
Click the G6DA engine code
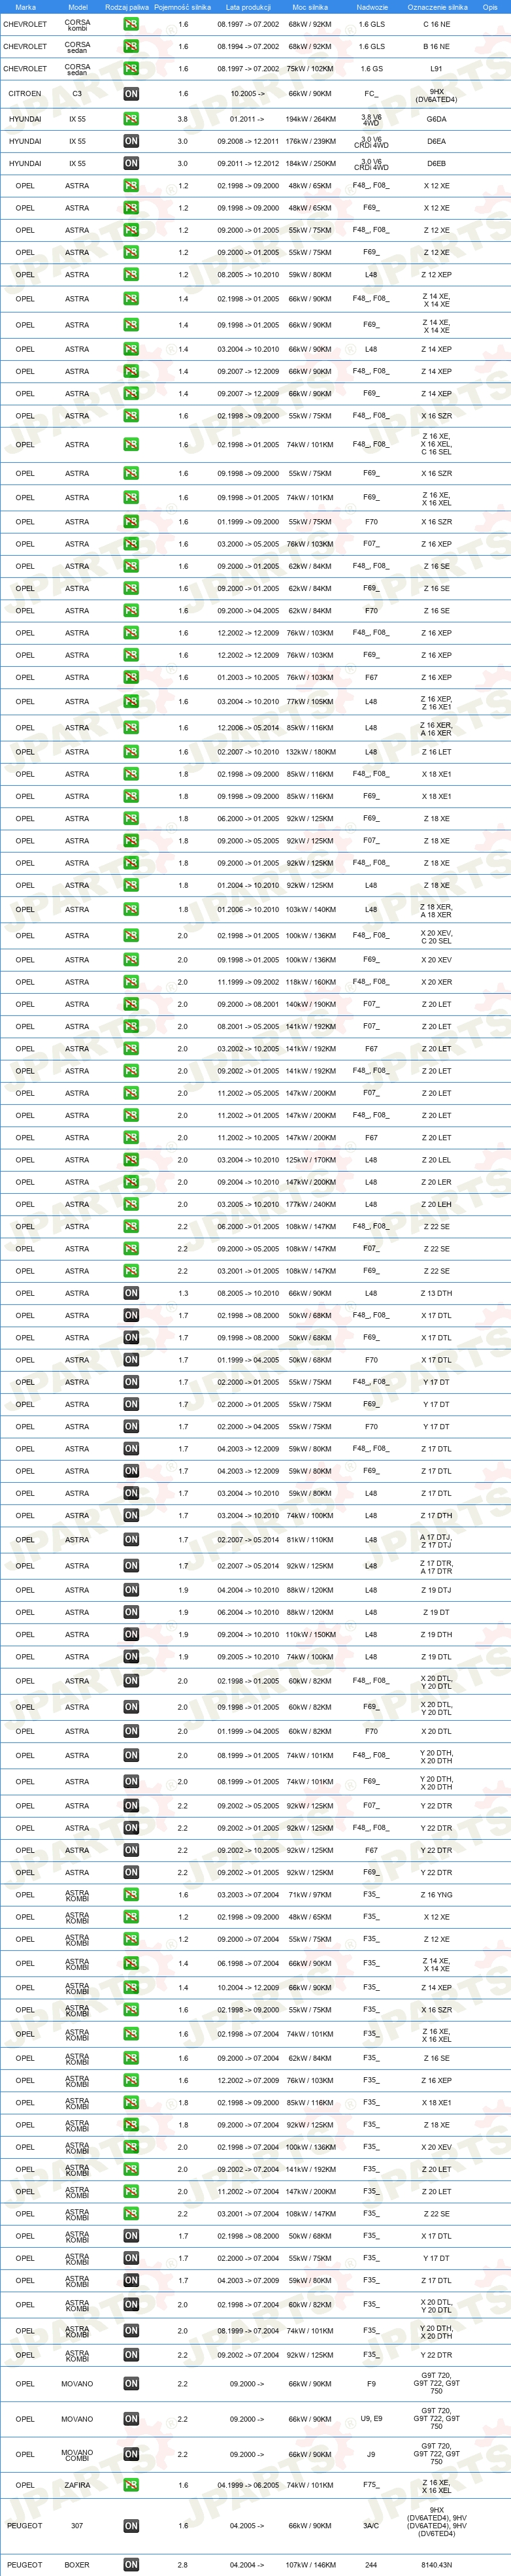[x=437, y=119]
